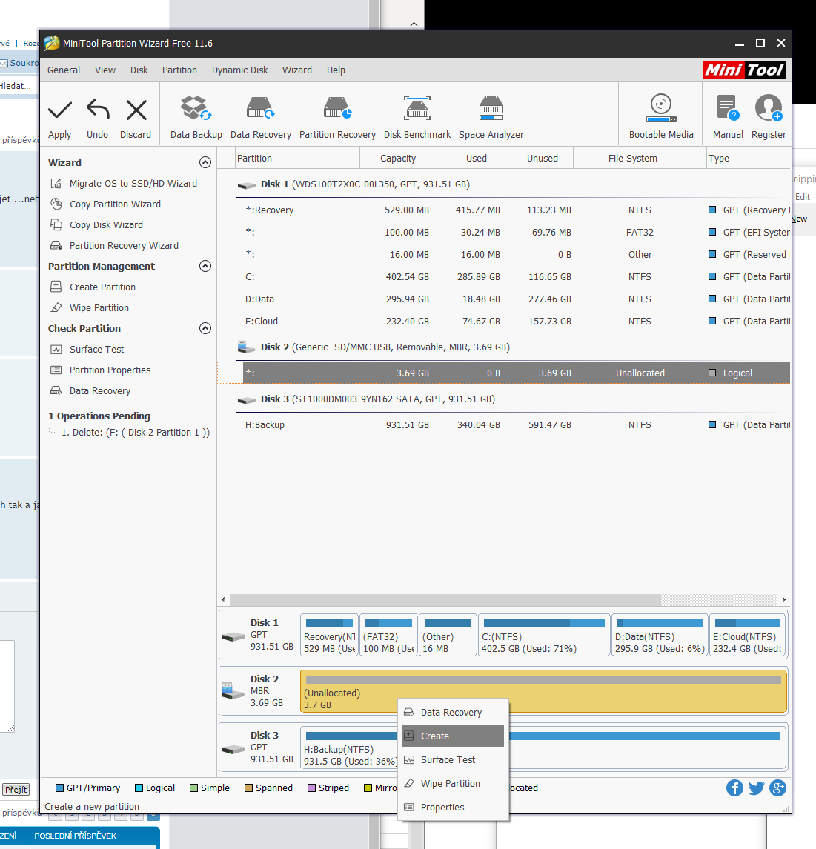This screenshot has height=849, width=816.
Task: Collapse the Partition Management section
Action: tap(205, 267)
